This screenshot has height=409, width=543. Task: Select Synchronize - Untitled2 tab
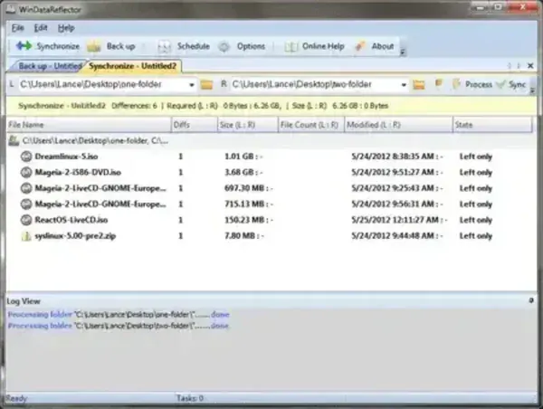click(x=132, y=66)
